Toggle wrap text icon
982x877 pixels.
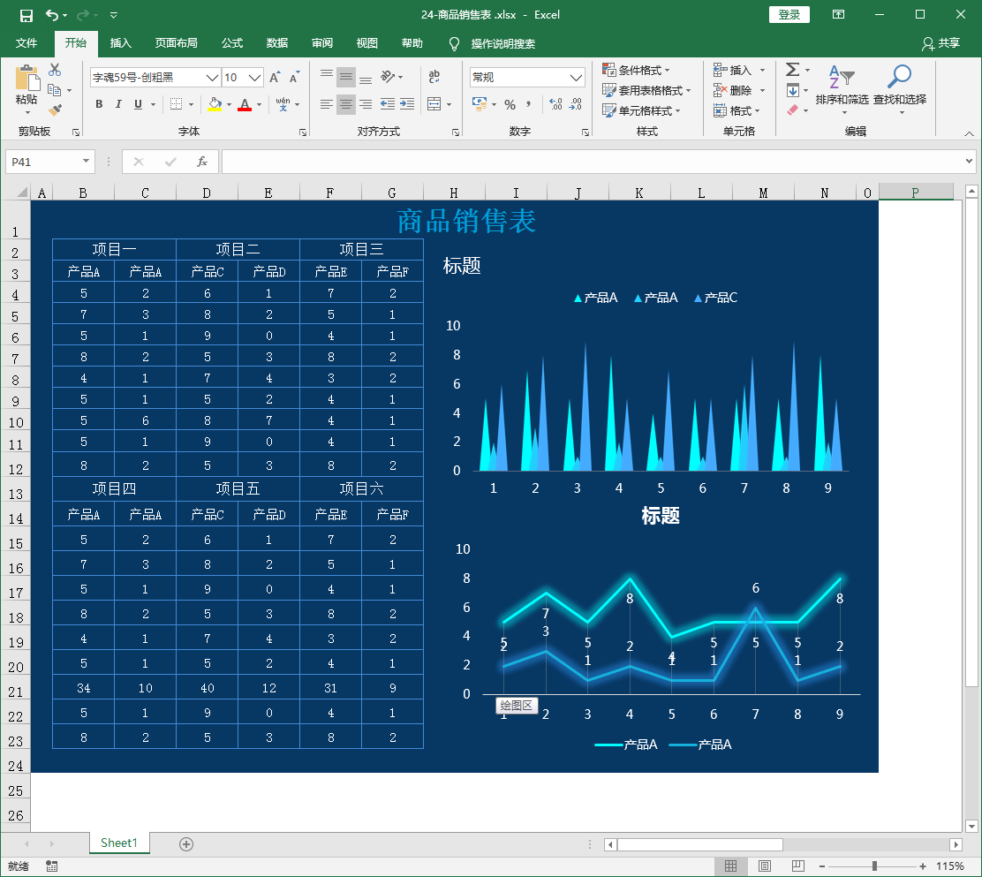[434, 77]
